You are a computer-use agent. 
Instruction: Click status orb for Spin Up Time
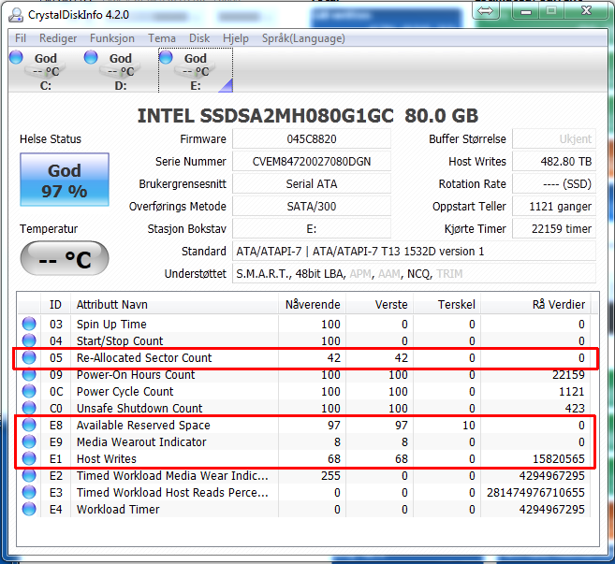[x=29, y=324]
